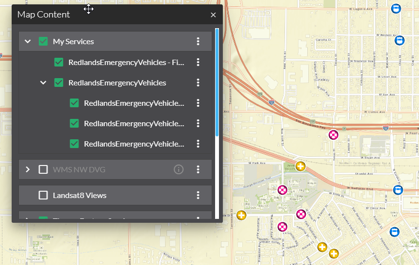The height and width of the screenshot is (265, 419).
Task: Click blue vehicle marker near W Lugonia Ave
Action: [396, 9]
